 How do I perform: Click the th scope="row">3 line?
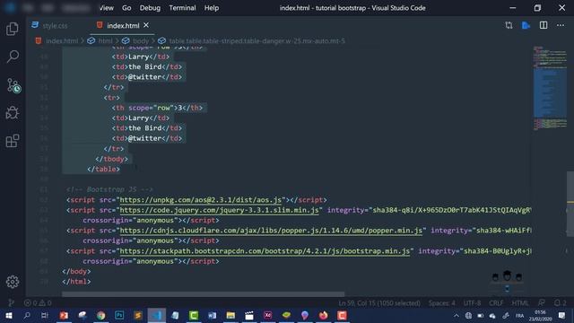(x=158, y=108)
